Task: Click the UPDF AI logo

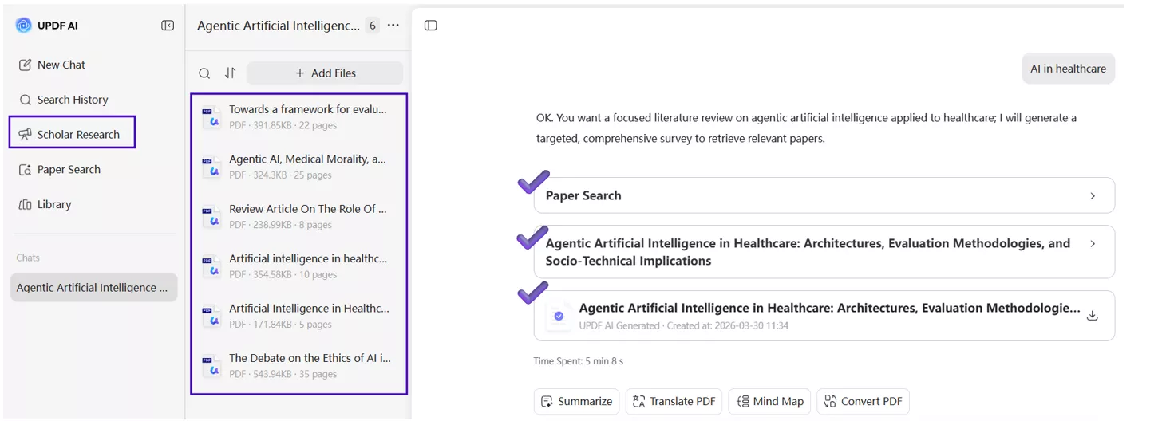Action: [24, 26]
